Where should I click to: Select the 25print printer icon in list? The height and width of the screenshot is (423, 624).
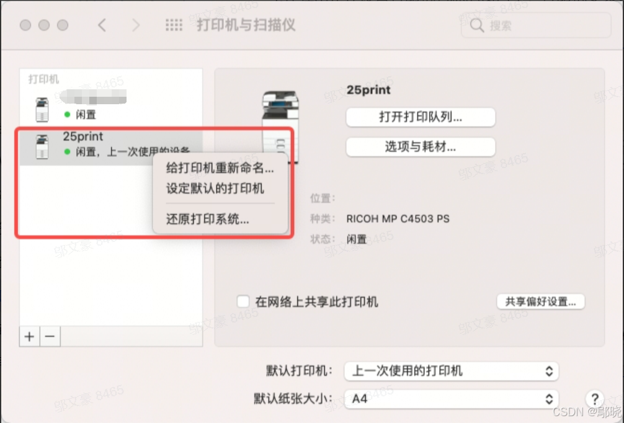click(x=42, y=146)
